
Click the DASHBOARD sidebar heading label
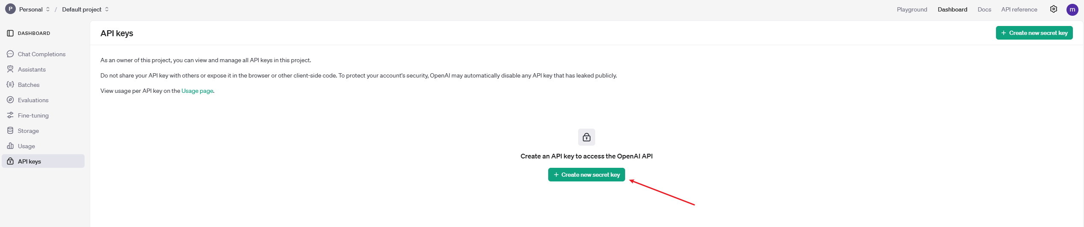pyautogui.click(x=34, y=33)
